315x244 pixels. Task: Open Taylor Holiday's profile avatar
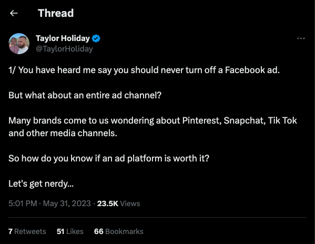(19, 44)
